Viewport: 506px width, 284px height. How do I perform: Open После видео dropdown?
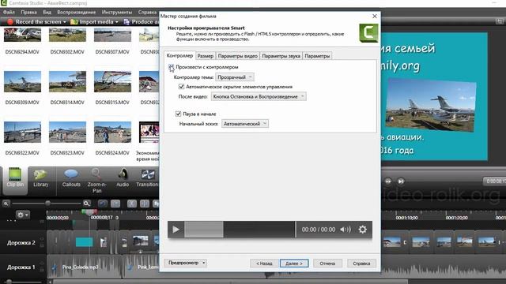coord(259,96)
